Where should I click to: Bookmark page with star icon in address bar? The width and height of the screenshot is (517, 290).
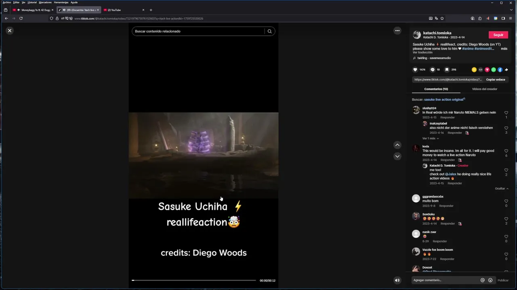click(x=442, y=18)
